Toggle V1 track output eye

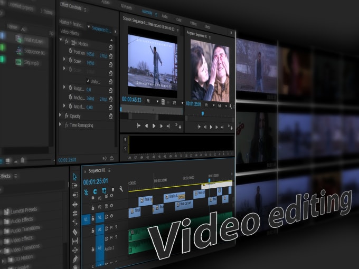(x=111, y=216)
